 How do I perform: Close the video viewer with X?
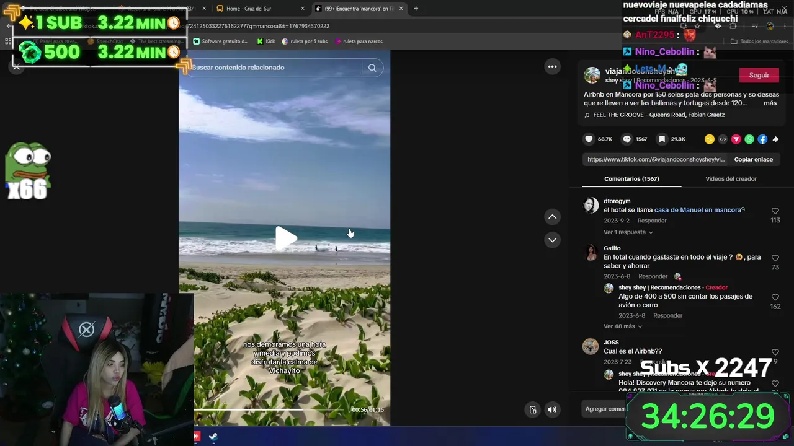[17, 67]
